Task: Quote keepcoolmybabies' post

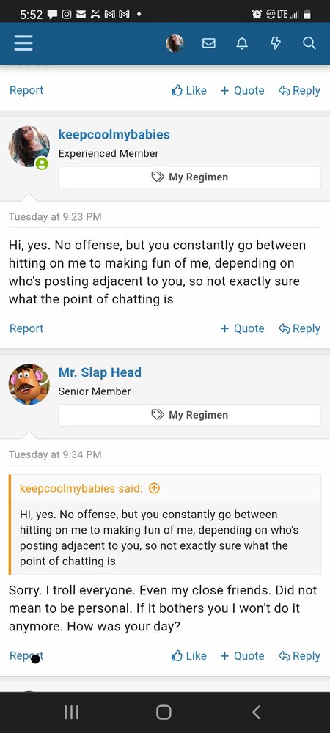Action: [x=242, y=328]
